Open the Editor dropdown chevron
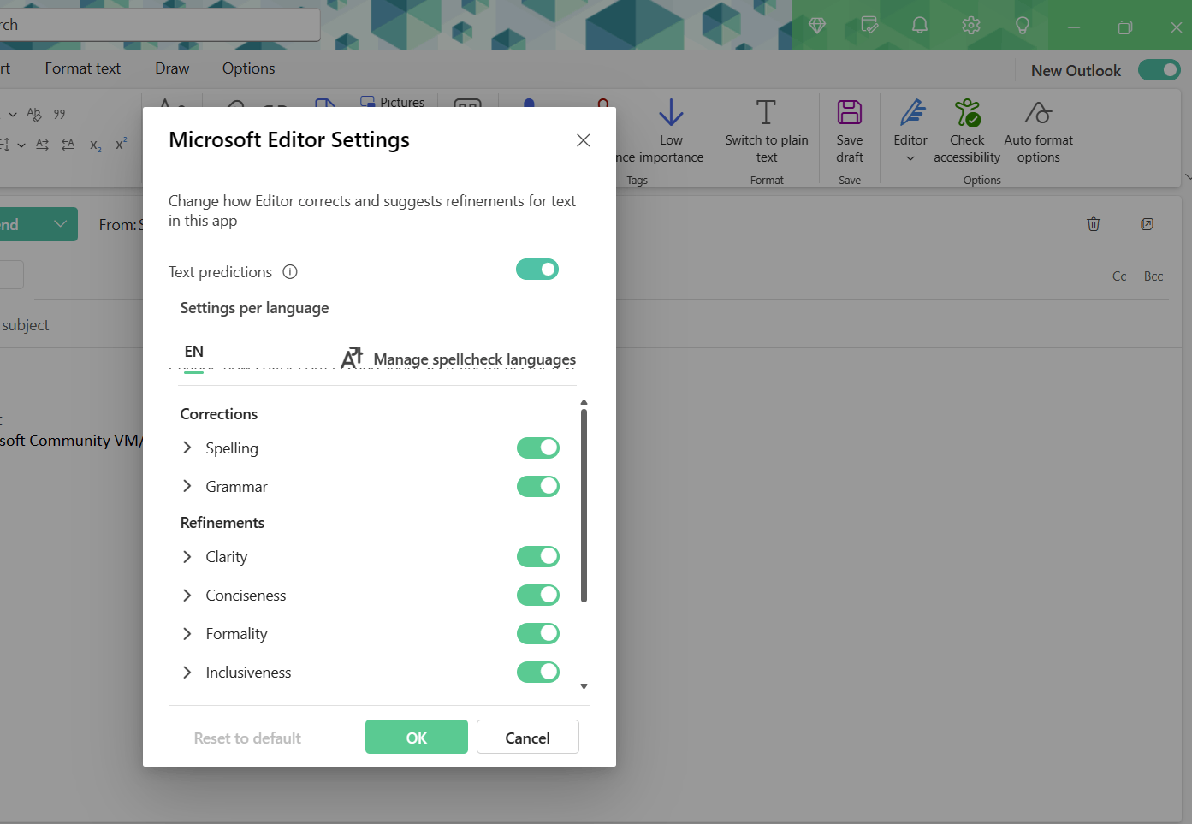The width and height of the screenshot is (1192, 824). [x=910, y=158]
